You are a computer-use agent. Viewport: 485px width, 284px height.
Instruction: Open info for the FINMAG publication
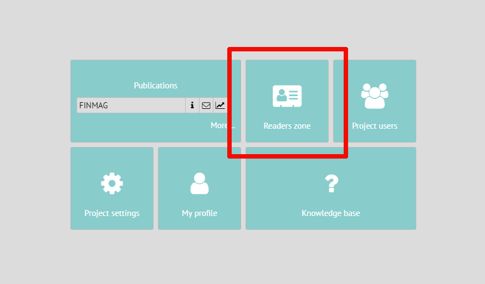(x=192, y=105)
